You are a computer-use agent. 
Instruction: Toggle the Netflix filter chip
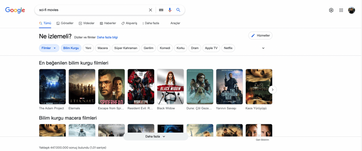(228, 48)
